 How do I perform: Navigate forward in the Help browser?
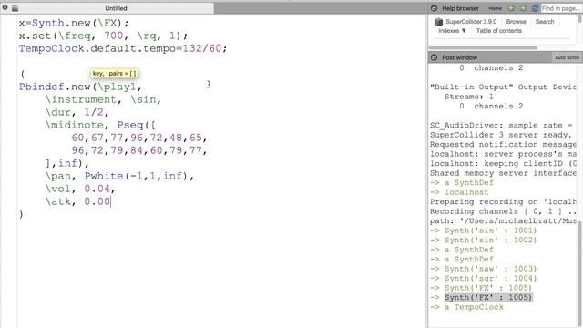coord(523,8)
